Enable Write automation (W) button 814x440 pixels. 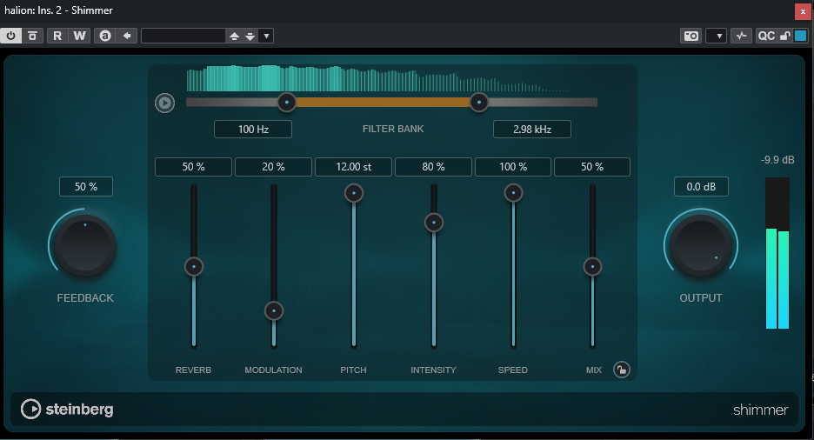coord(79,36)
